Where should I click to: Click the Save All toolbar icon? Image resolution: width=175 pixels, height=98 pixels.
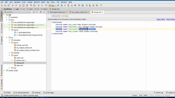[x=5, y=5]
